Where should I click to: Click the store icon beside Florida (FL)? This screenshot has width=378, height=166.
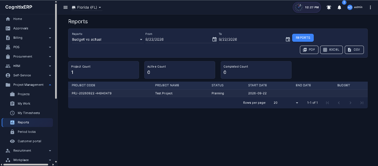[74, 7]
